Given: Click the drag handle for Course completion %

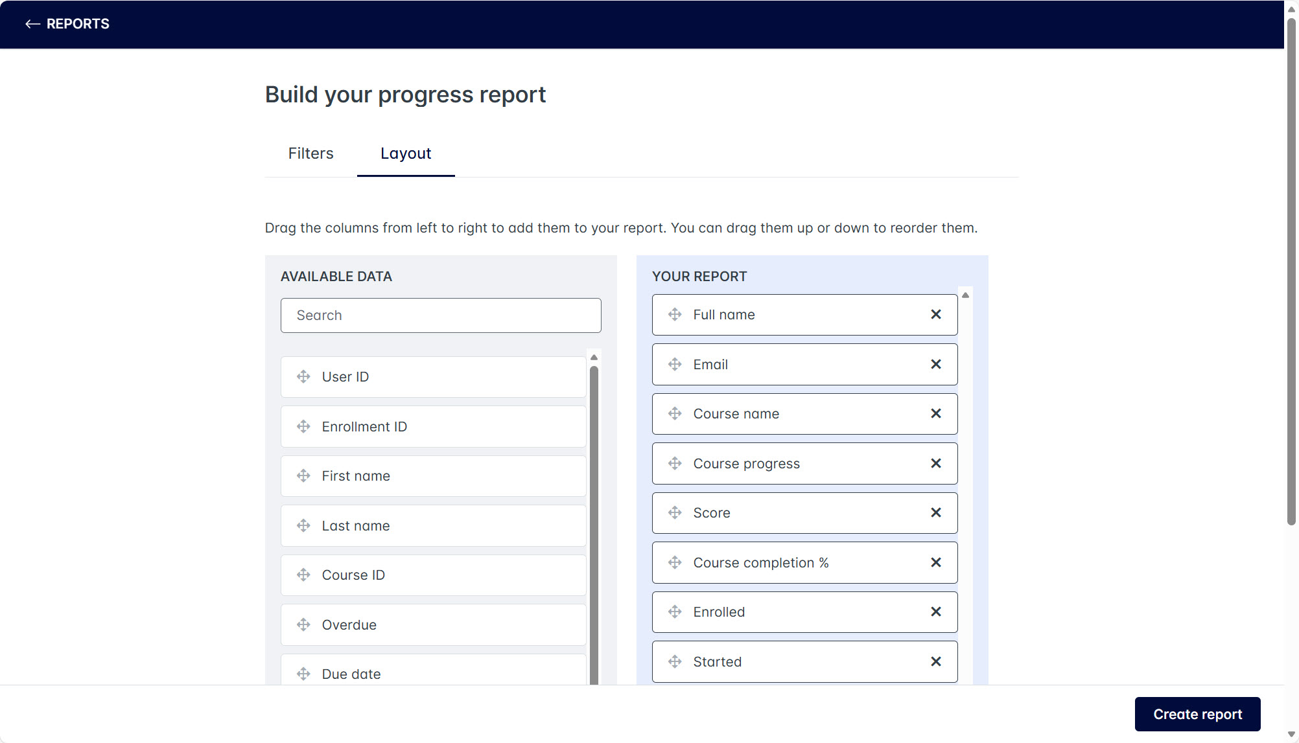Looking at the screenshot, I should click(x=675, y=562).
